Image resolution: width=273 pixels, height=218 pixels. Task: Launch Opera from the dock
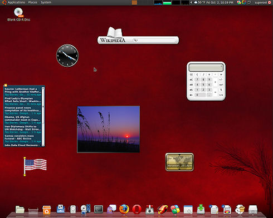(x=137, y=210)
